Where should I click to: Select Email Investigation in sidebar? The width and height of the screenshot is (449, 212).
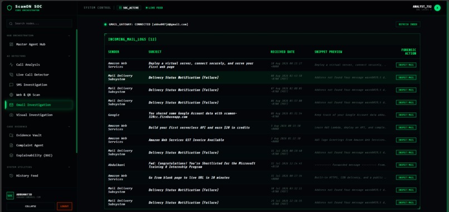39,105
